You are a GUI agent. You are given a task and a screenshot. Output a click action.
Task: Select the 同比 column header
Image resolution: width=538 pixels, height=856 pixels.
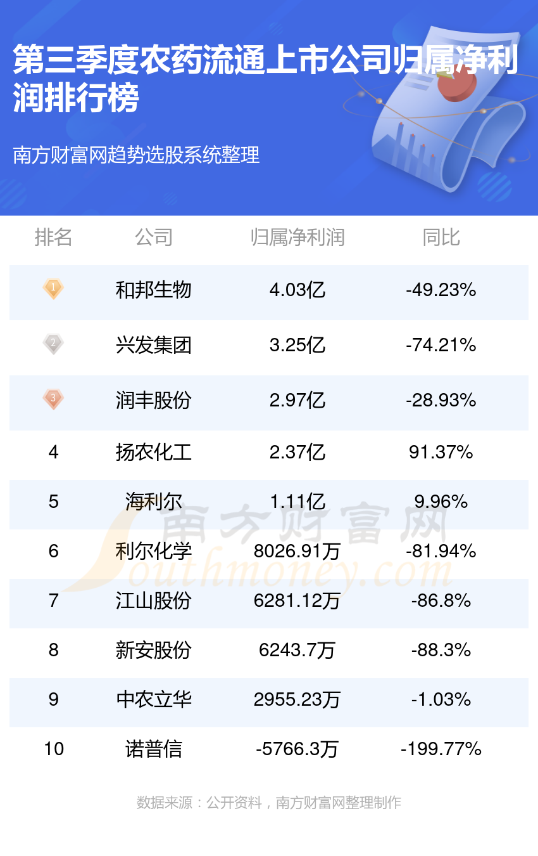tap(441, 238)
